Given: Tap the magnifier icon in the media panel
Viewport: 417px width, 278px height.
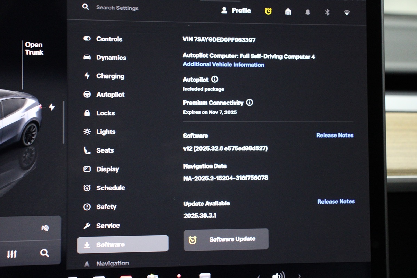Looking at the screenshot, I should coord(44,253).
